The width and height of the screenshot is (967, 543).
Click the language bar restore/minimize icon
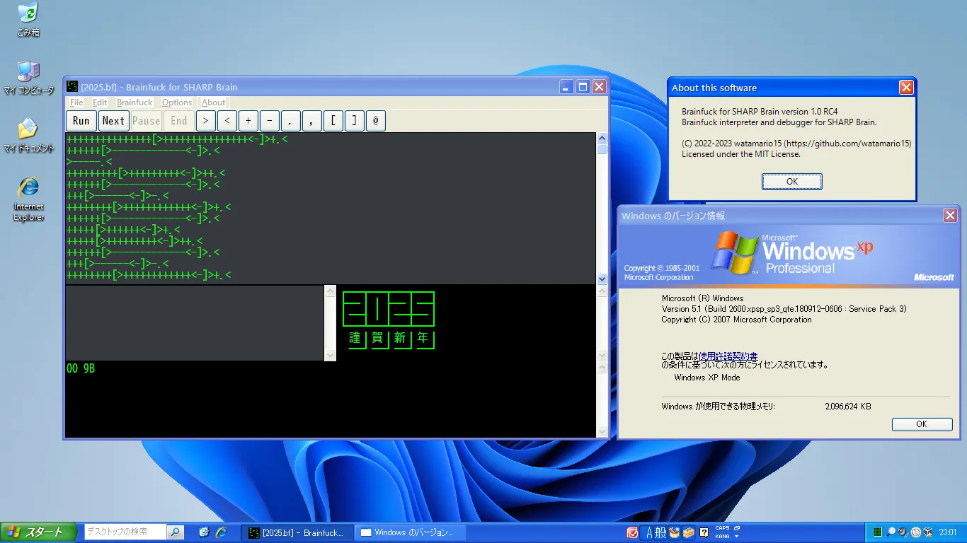point(737,528)
